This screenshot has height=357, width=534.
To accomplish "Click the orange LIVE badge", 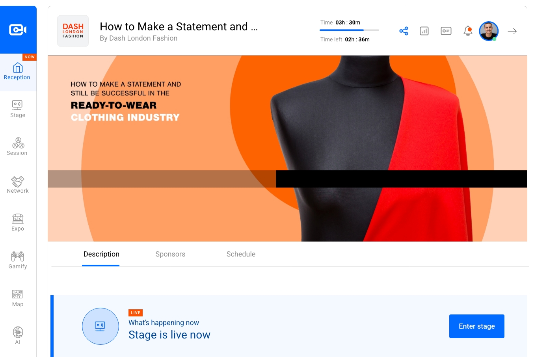I will point(136,312).
